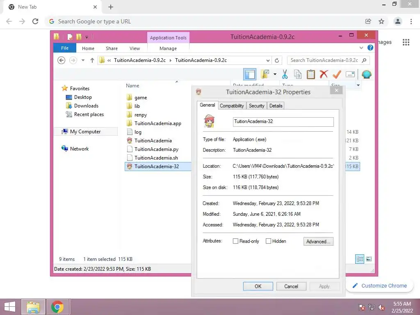
Task: Open the Manage ribbon tab
Action: (x=168, y=48)
